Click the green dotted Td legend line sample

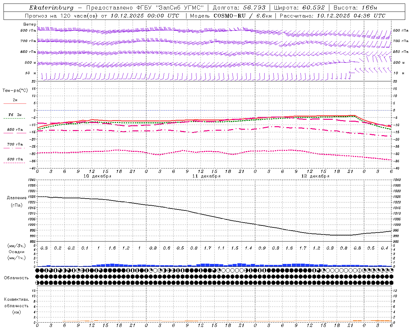[x=15, y=118]
